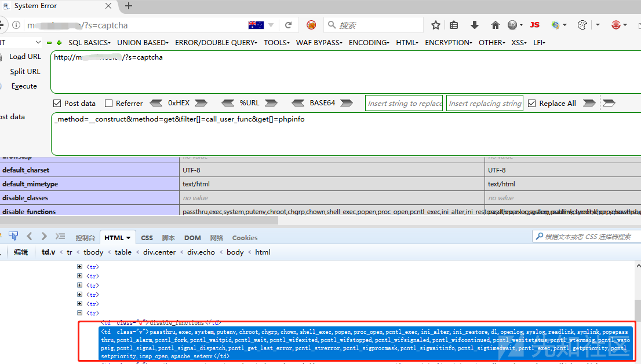Expand the dropdown next to the flag icon
The height and width of the screenshot is (364, 641).
(x=271, y=25)
